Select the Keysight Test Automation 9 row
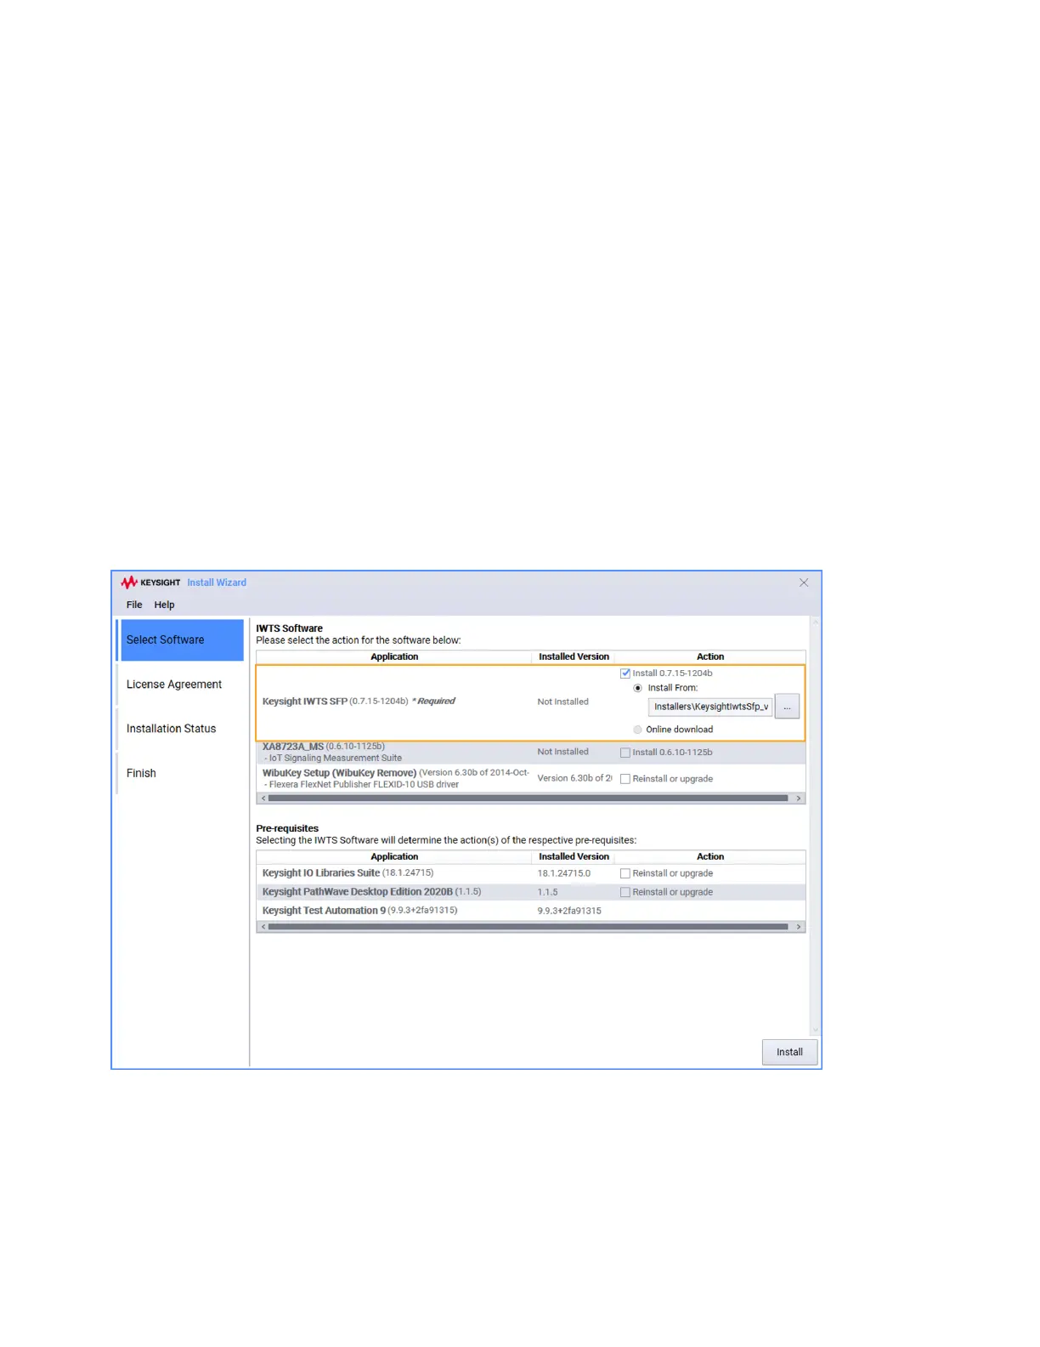The image size is (1040, 1347). 531,911
